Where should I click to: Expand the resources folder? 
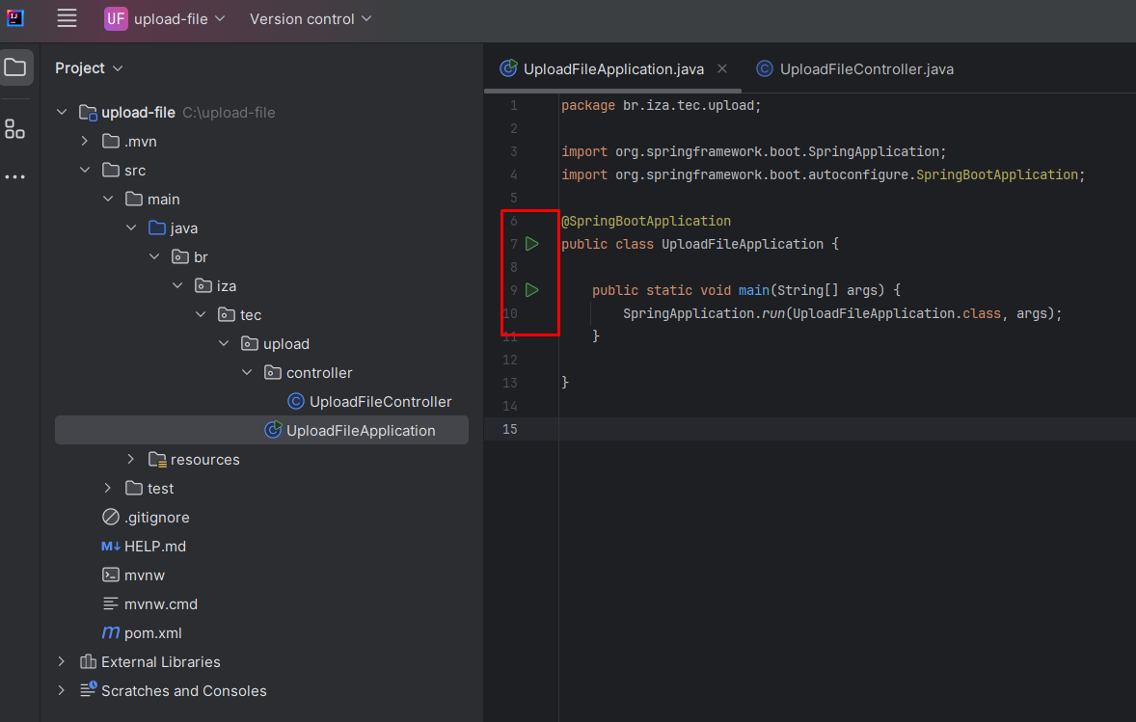(131, 459)
